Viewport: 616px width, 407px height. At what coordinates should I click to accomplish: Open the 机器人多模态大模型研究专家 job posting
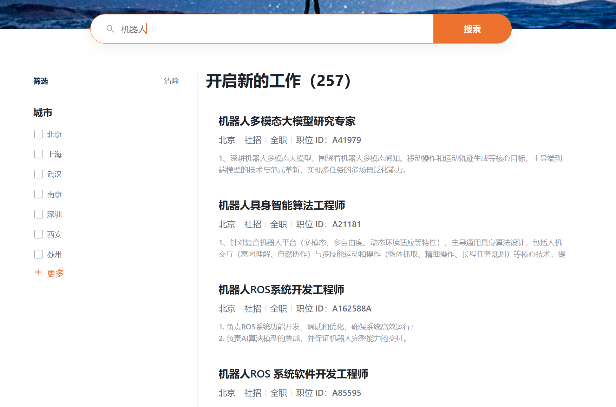(x=287, y=122)
